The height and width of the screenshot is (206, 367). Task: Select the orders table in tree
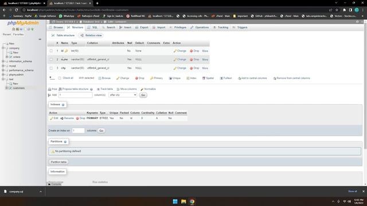(x=17, y=57)
